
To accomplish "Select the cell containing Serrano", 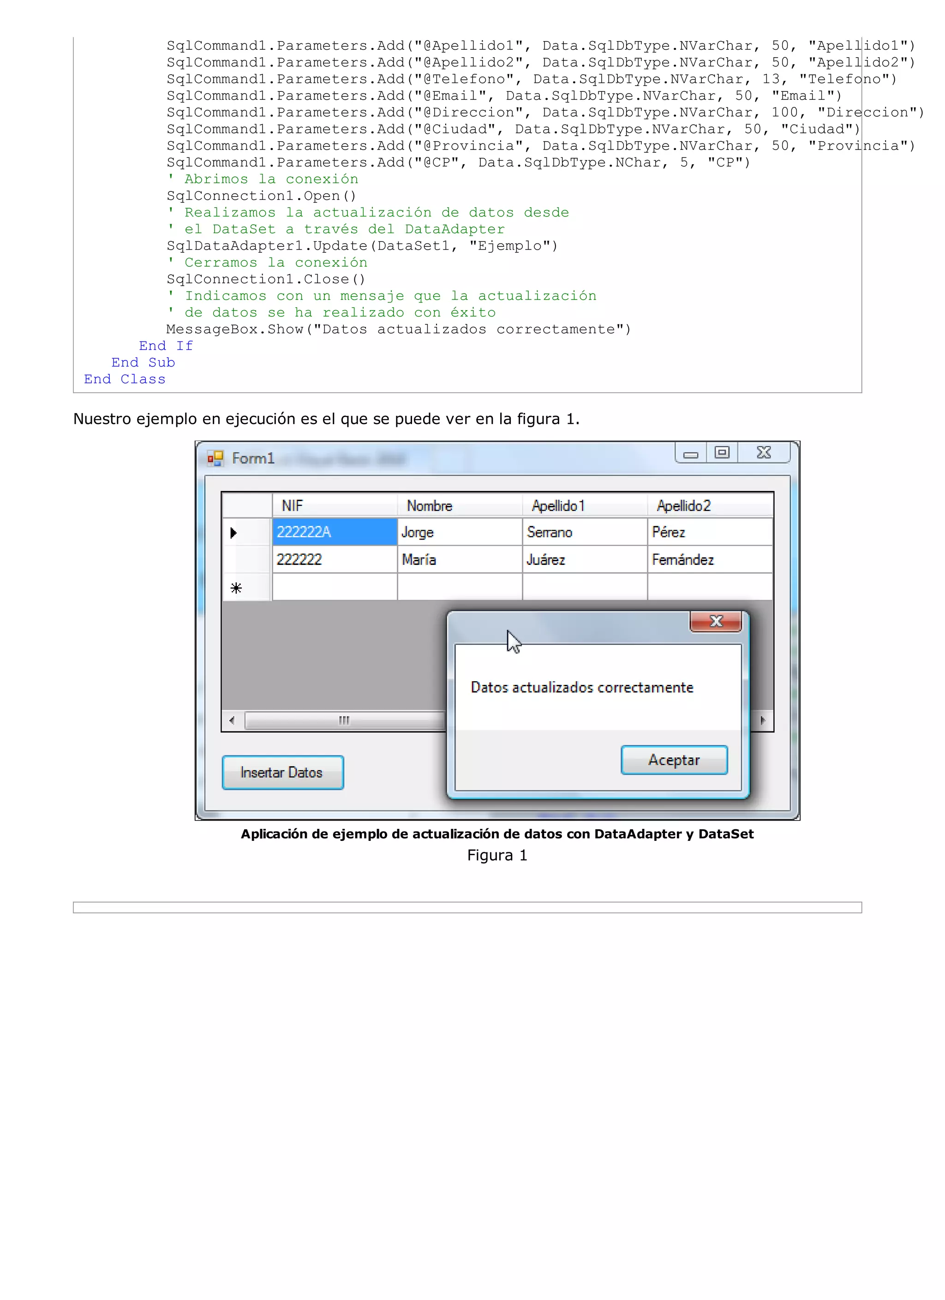I will pos(585,532).
